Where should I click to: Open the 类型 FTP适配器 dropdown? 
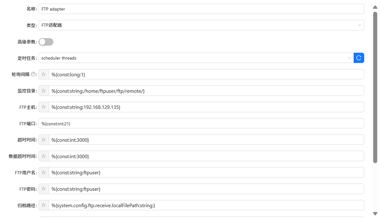[201, 25]
